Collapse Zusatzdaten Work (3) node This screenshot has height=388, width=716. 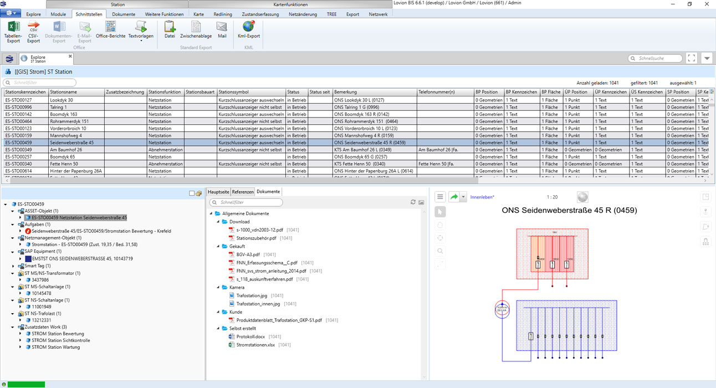[13, 327]
